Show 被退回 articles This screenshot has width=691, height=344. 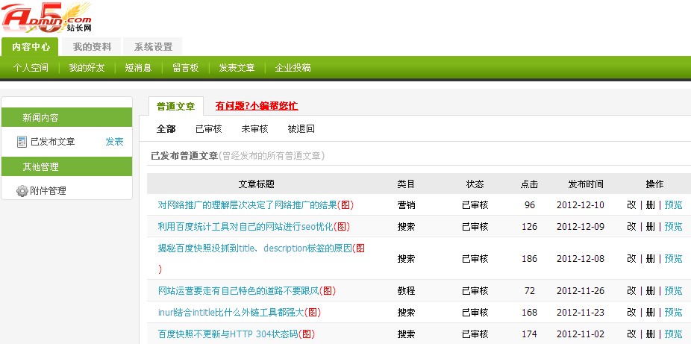tap(301, 129)
